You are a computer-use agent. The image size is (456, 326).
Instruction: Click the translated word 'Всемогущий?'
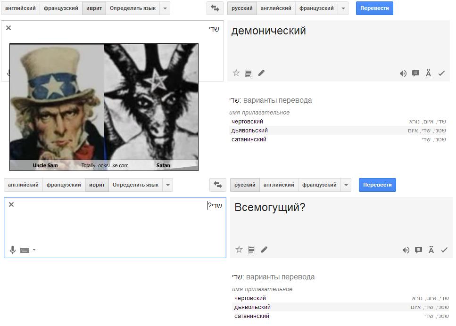(x=270, y=207)
